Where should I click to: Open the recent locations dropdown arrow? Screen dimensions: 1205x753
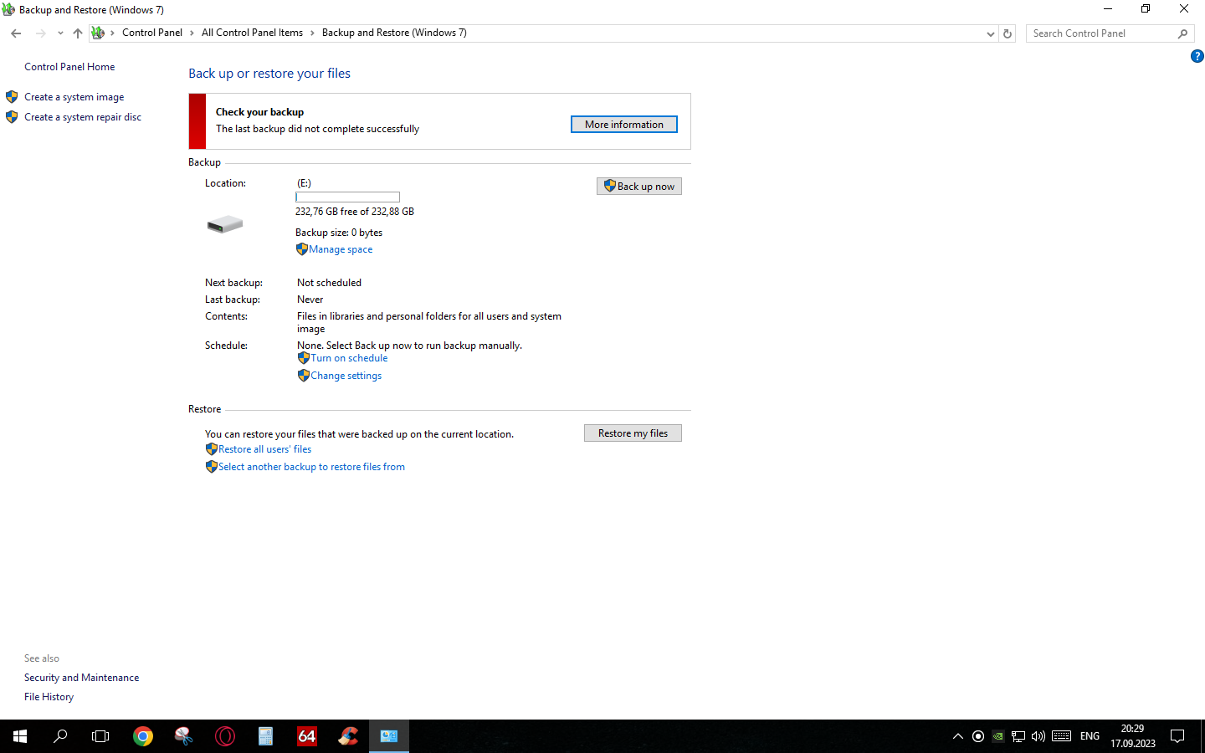tap(60, 33)
